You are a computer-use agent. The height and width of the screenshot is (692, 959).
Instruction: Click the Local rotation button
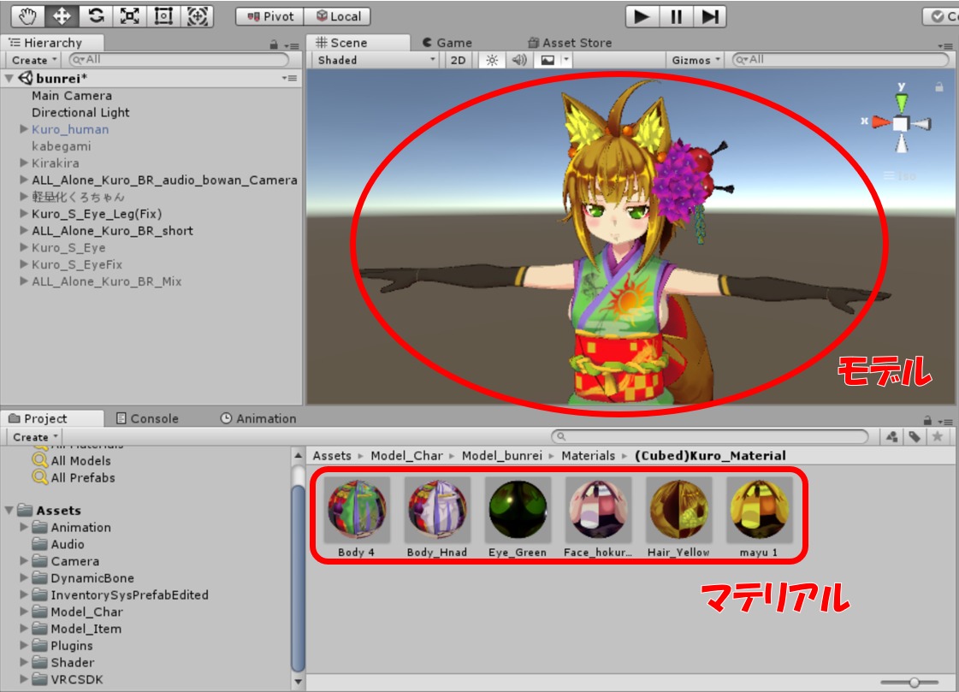click(338, 16)
